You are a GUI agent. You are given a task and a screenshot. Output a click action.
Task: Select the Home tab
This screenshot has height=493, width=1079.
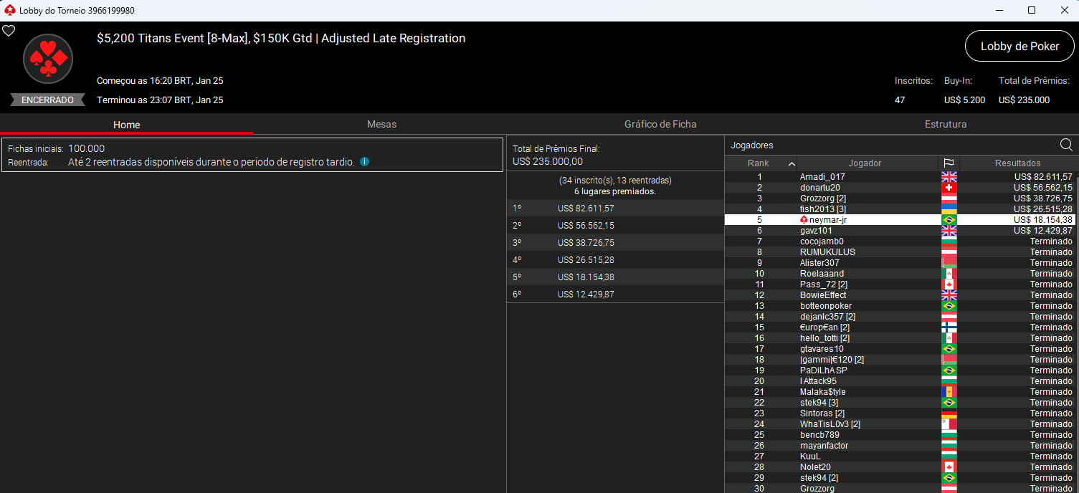click(126, 124)
